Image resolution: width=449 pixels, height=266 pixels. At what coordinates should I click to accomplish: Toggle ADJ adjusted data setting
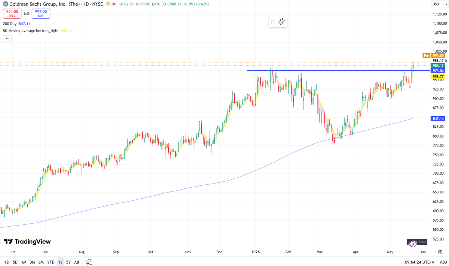(443, 262)
